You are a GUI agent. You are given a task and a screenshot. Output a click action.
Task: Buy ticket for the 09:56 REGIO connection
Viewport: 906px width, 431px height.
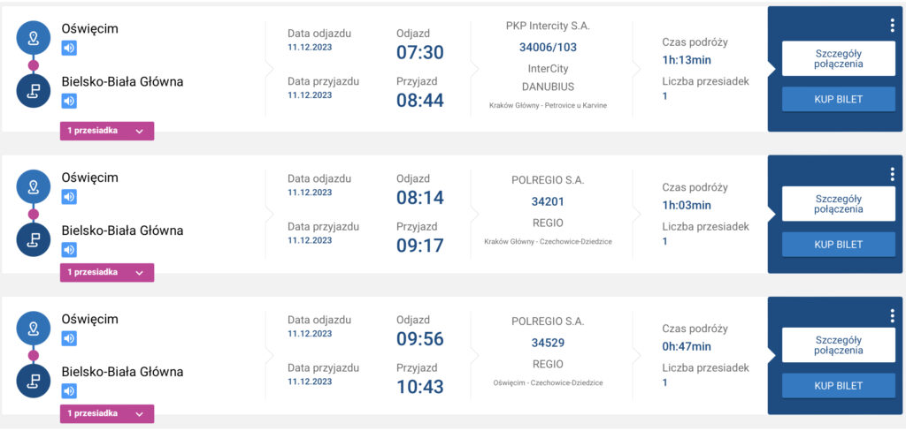click(x=839, y=386)
